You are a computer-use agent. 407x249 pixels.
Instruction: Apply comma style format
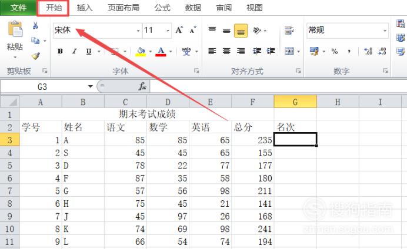point(349,51)
